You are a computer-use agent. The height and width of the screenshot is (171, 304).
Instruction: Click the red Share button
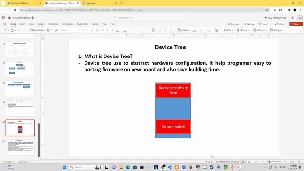(296, 24)
